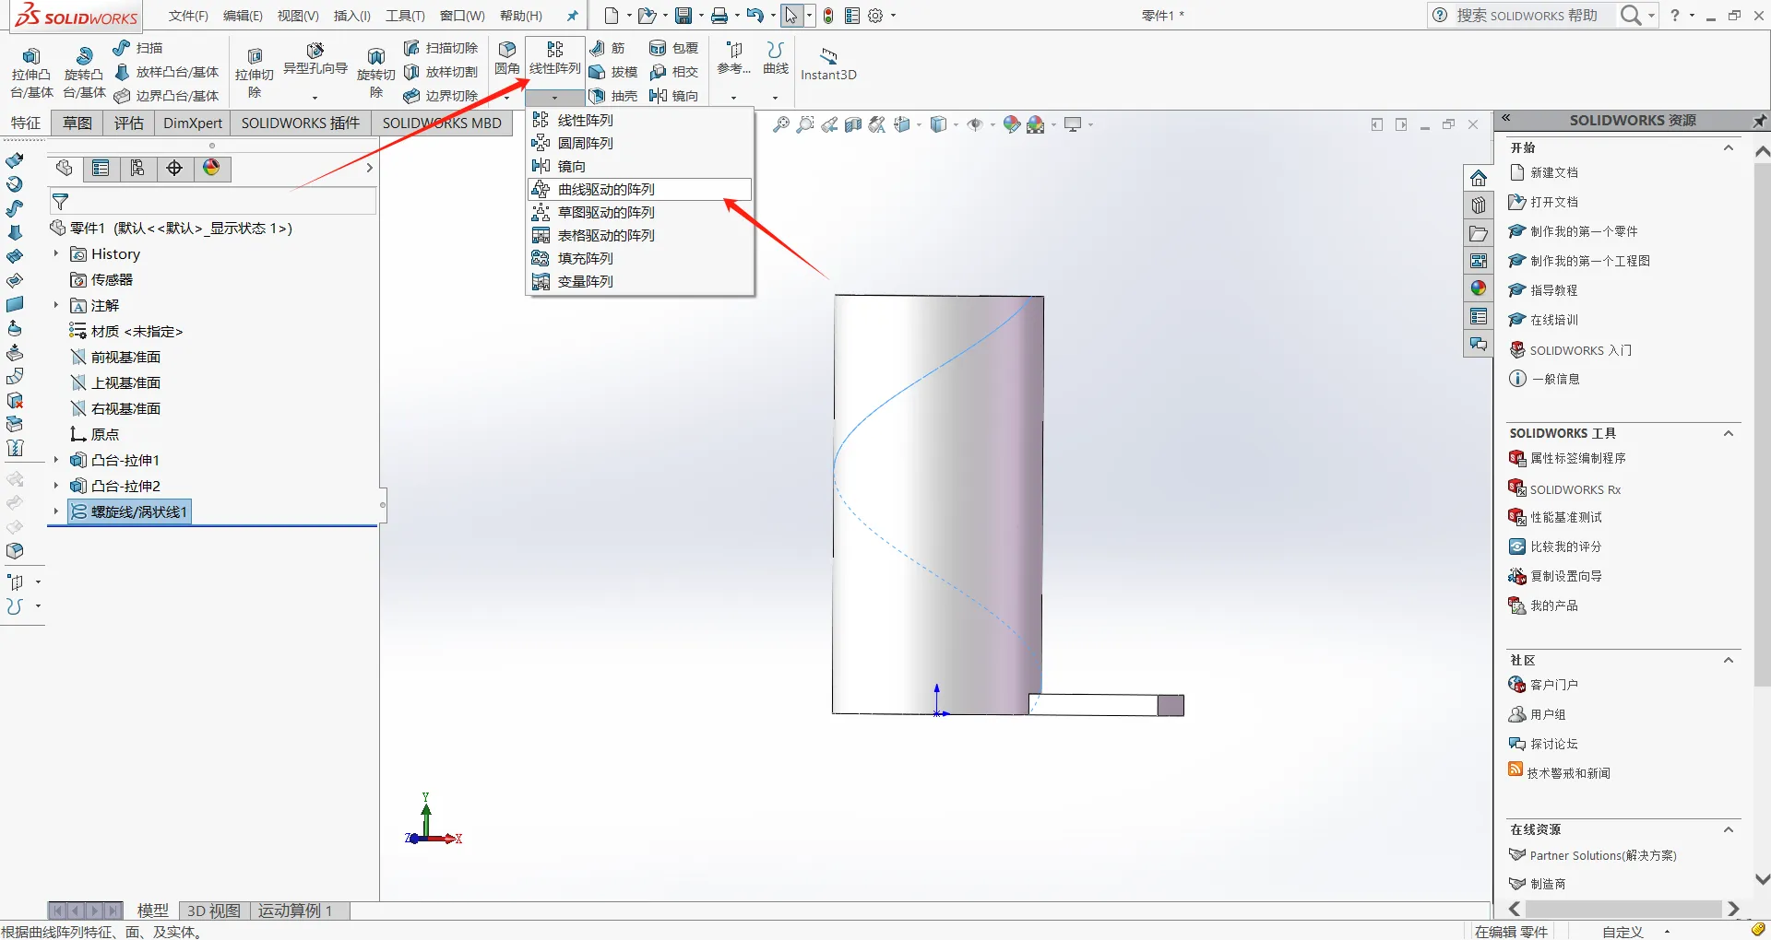
Task: Open the Options gear icon
Action: (x=876, y=16)
